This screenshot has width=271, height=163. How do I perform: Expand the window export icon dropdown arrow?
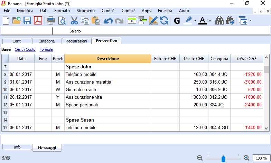250,20
